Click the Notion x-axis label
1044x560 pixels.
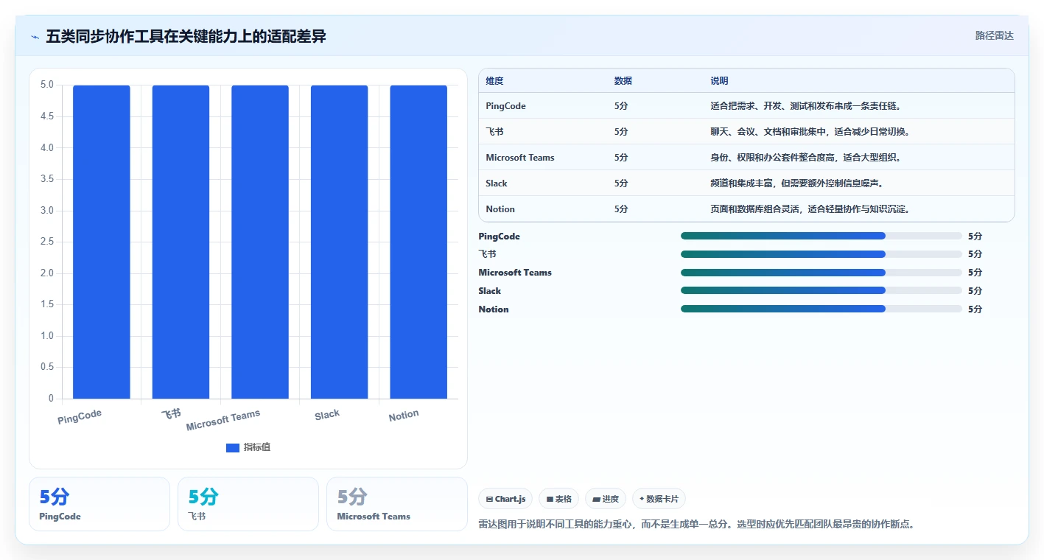click(x=404, y=416)
